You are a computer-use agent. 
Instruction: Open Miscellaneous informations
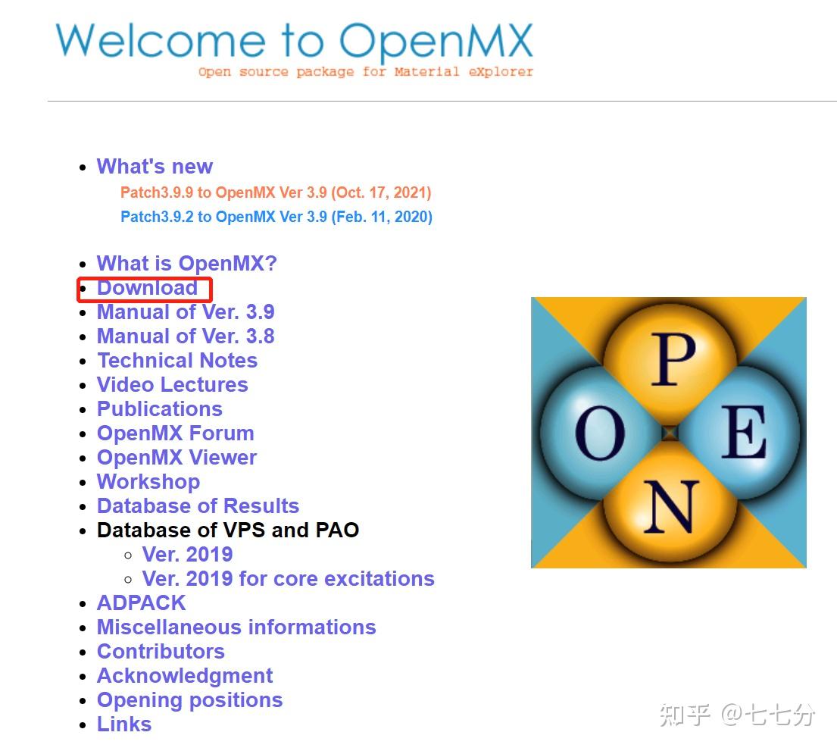pos(236,627)
